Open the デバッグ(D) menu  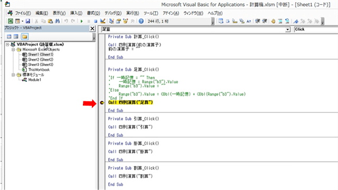pyautogui.click(x=113, y=13)
